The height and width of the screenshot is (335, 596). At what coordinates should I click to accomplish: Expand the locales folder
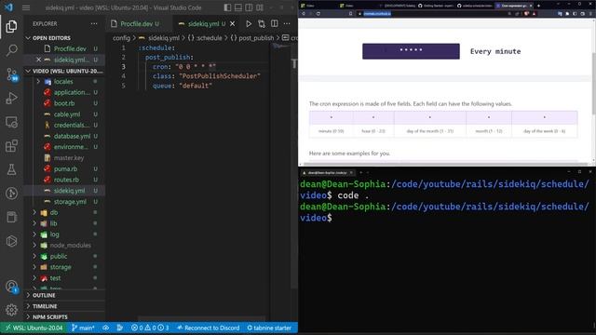[x=63, y=82]
